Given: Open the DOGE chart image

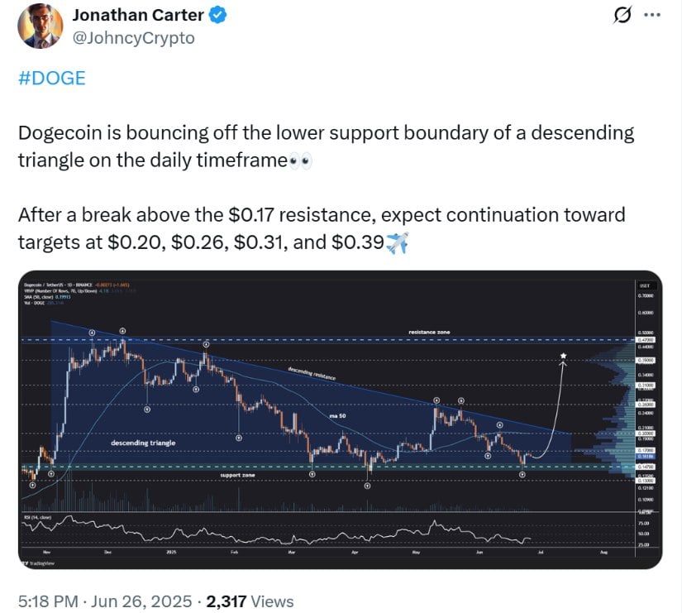Looking at the screenshot, I should pyautogui.click(x=340, y=419).
